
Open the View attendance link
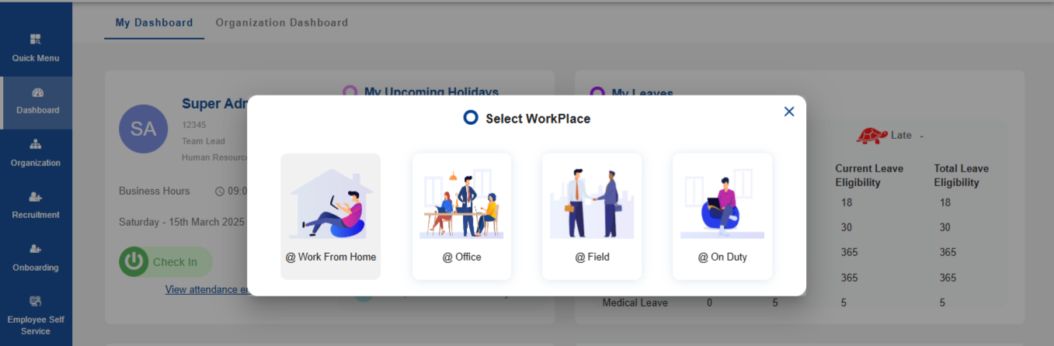206,289
